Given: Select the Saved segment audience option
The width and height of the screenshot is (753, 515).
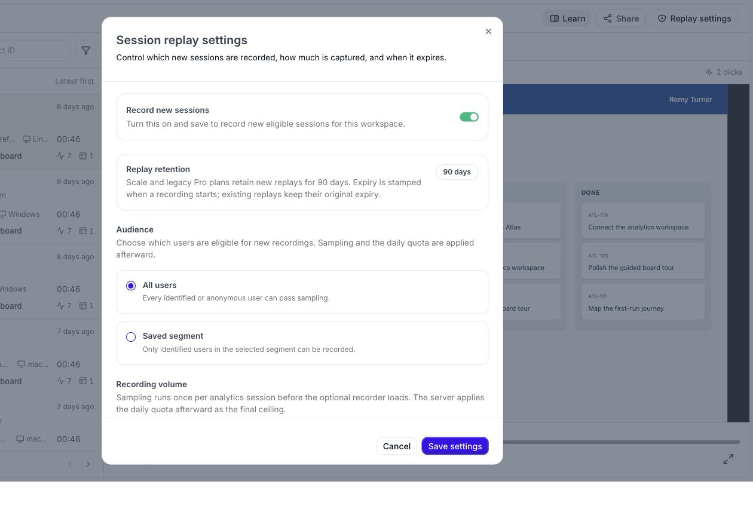Looking at the screenshot, I should coord(302,343).
